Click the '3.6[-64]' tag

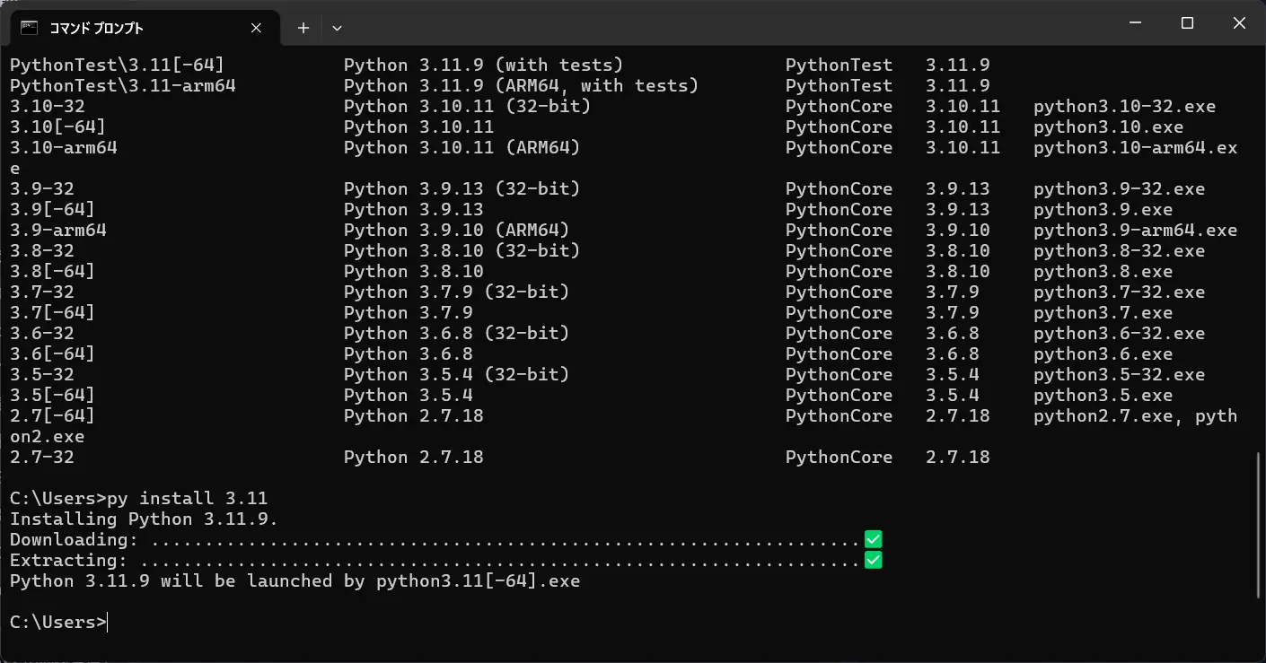click(x=52, y=353)
